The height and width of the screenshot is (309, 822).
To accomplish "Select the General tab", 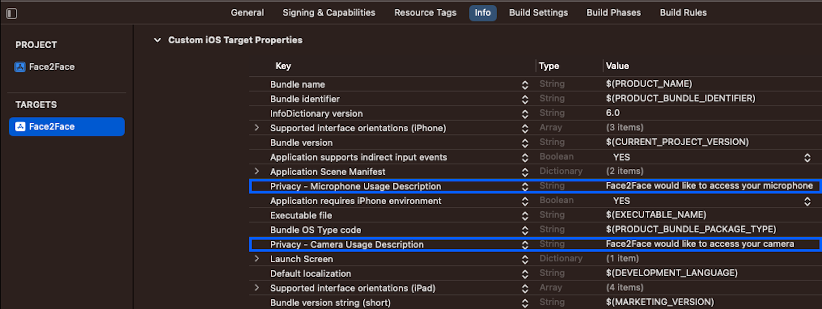I will click(247, 13).
